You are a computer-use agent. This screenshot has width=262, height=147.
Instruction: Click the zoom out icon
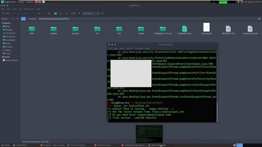[x=67, y=13]
